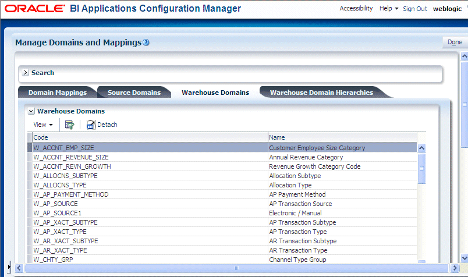This screenshot has height=277, width=468.
Task: Switch to the Domain Mappings tab
Action: tap(58, 93)
